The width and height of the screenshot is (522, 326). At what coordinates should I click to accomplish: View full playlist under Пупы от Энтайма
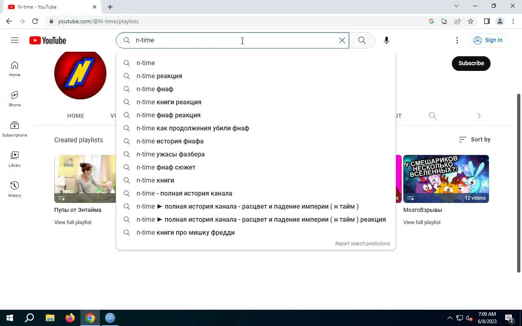(73, 222)
